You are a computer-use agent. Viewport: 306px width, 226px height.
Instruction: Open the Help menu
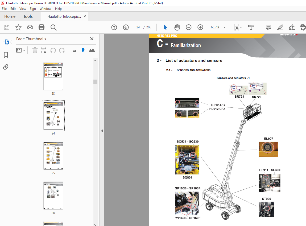(58, 9)
